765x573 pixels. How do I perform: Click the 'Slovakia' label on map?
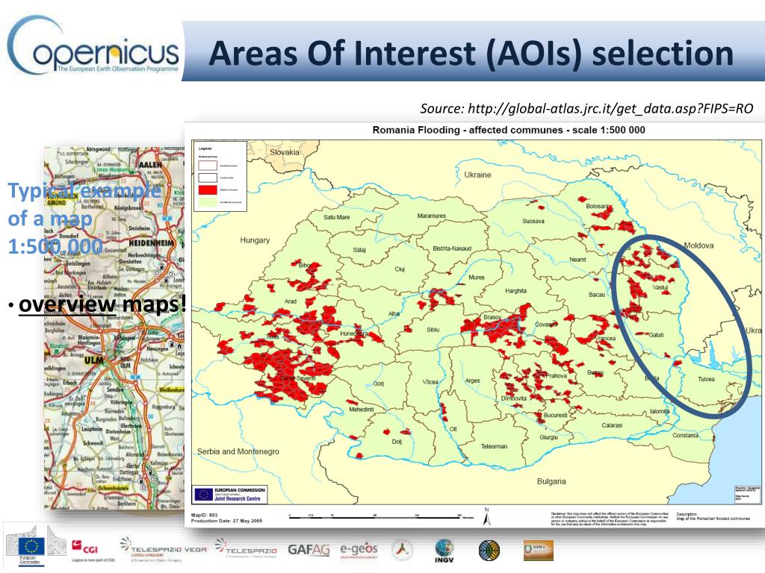285,152
